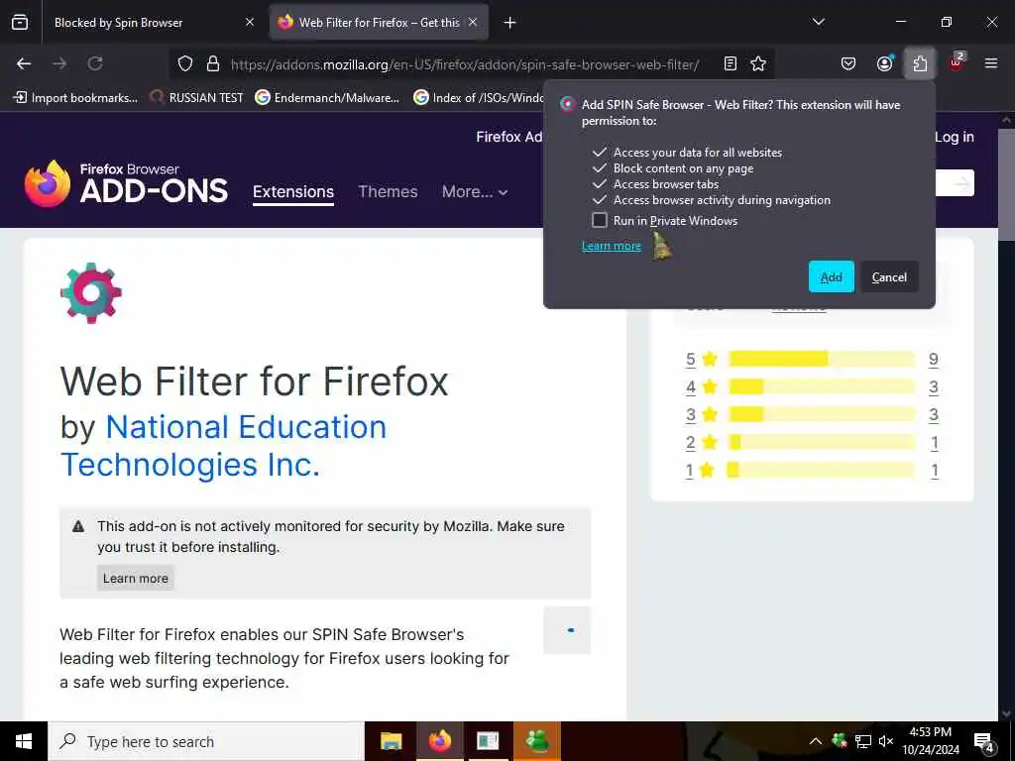Enable Run in Private Windows checkbox
Screen dimensions: 1015x761
coord(600,220)
